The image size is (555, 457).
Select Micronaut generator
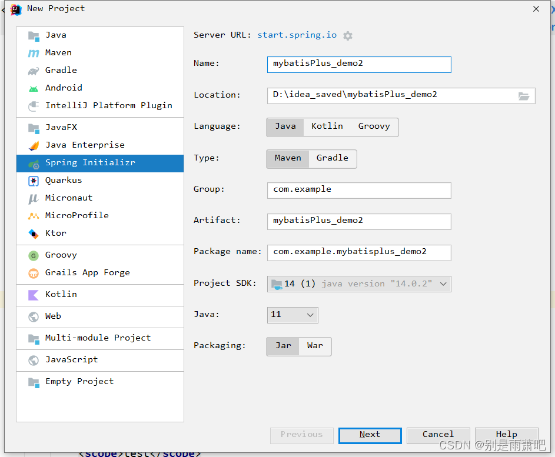click(x=100, y=198)
